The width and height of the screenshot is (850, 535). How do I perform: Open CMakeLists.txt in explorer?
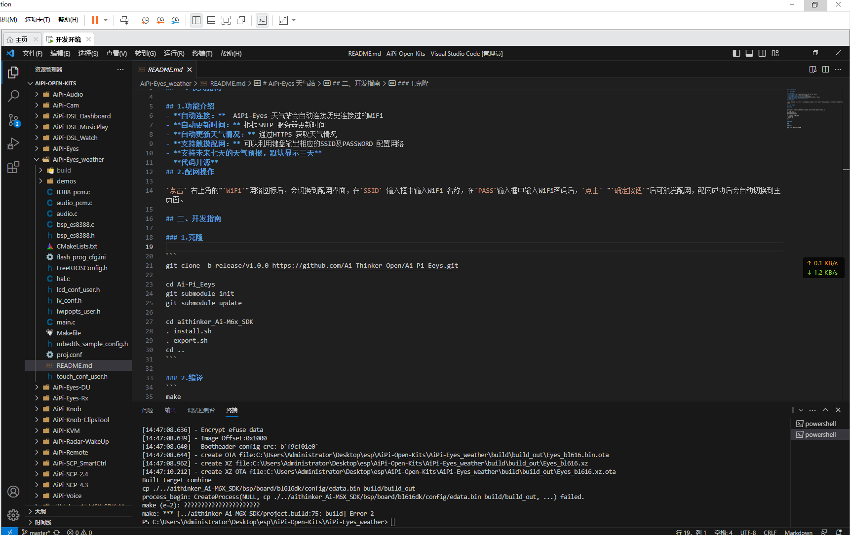(77, 246)
